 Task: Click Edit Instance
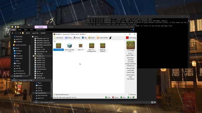click(x=130, y=58)
